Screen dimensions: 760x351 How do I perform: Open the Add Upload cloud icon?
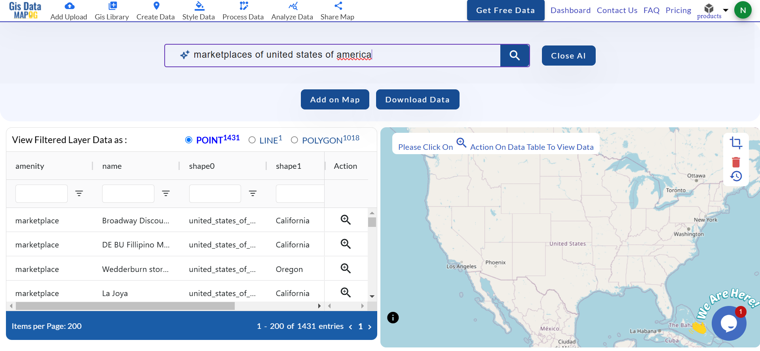(x=69, y=6)
